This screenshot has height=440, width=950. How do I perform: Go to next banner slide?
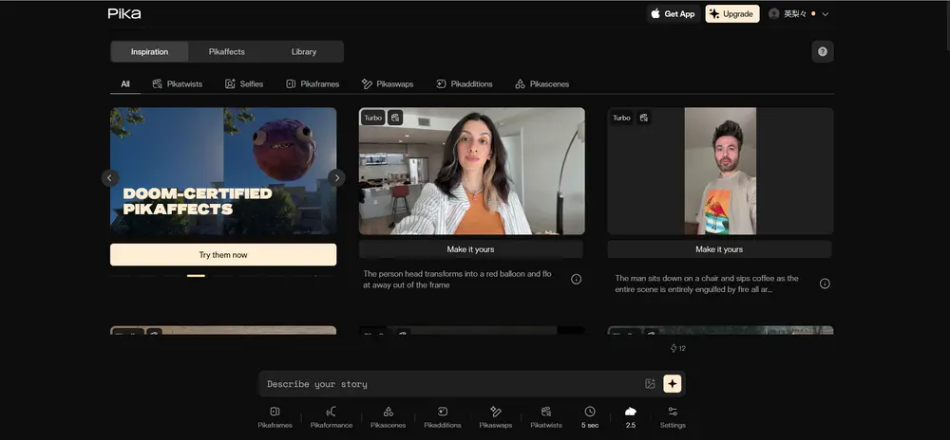click(x=337, y=177)
